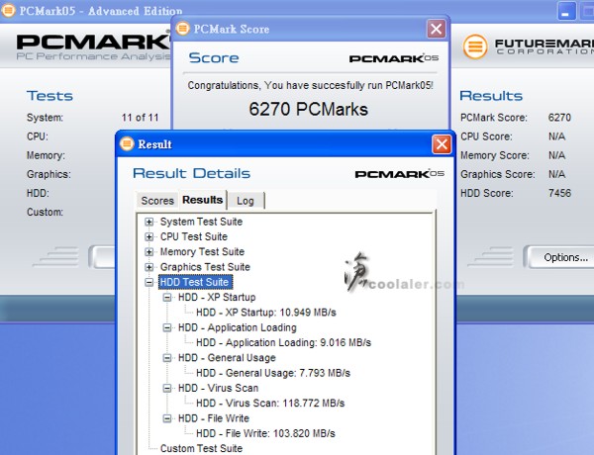Select the HDD - General Usage parent row
Image resolution: width=594 pixels, height=455 pixels.
(227, 358)
